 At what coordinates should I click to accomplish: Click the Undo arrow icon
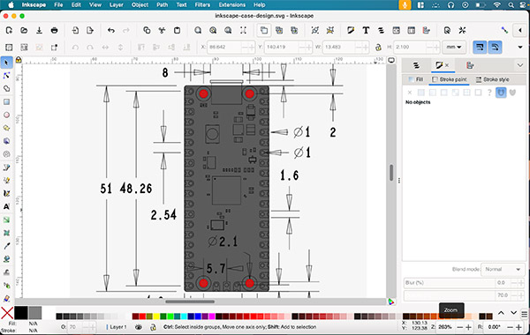click(x=111, y=30)
